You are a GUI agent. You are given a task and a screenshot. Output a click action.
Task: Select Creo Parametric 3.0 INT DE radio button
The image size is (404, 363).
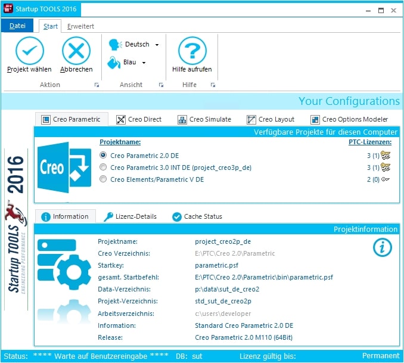[103, 167]
